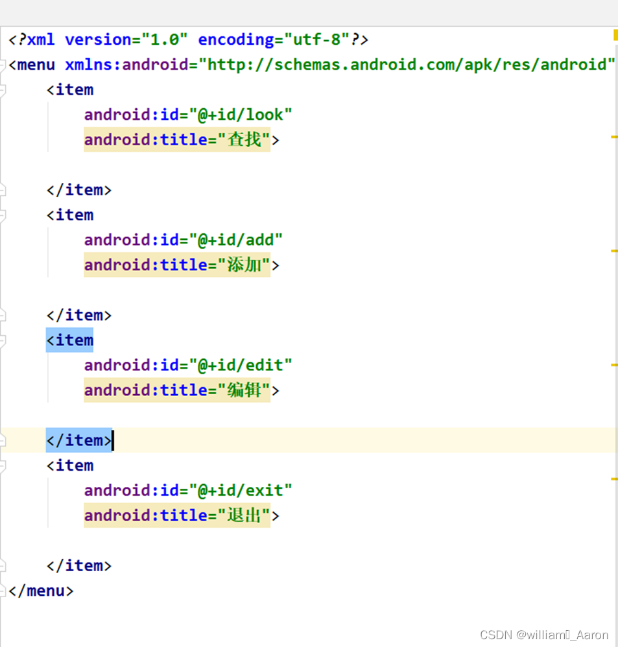618x647 pixels.
Task: Fold the highlighted "edit" item element
Action: (3, 340)
